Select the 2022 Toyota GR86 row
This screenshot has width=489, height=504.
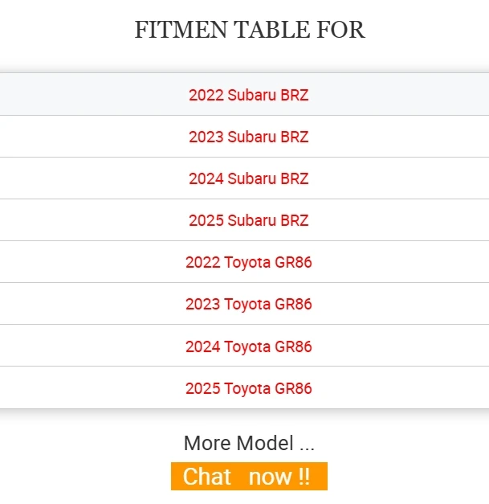point(244,261)
